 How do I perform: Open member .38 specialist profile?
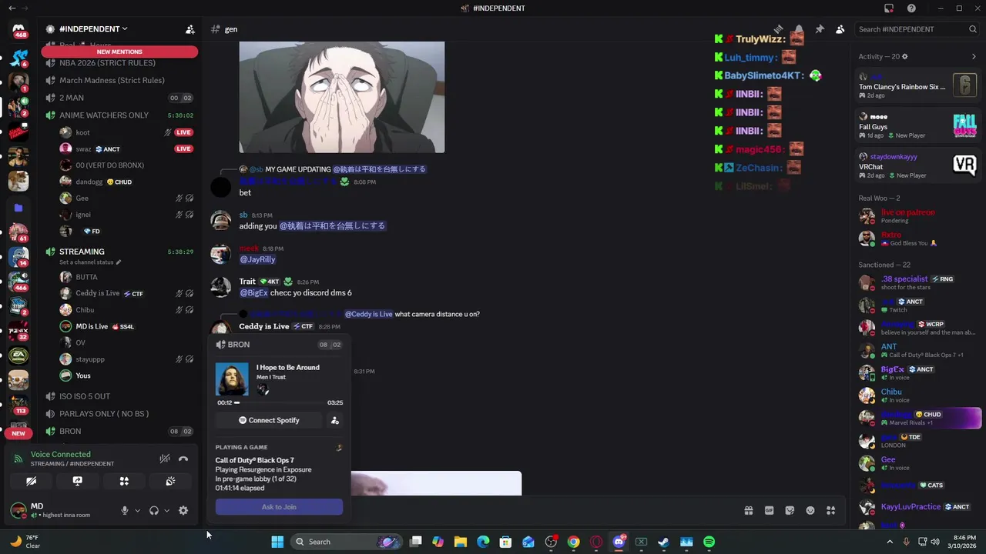click(917, 283)
